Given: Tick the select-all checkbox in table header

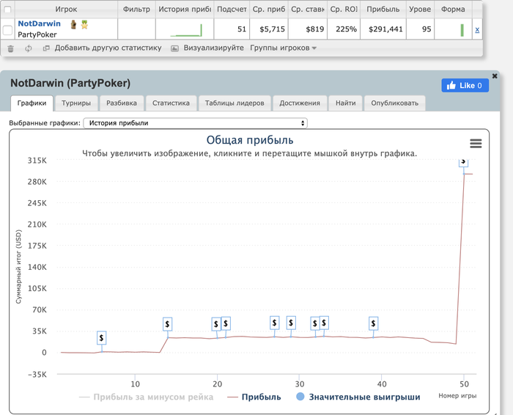Looking at the screenshot, I should (7, 9).
